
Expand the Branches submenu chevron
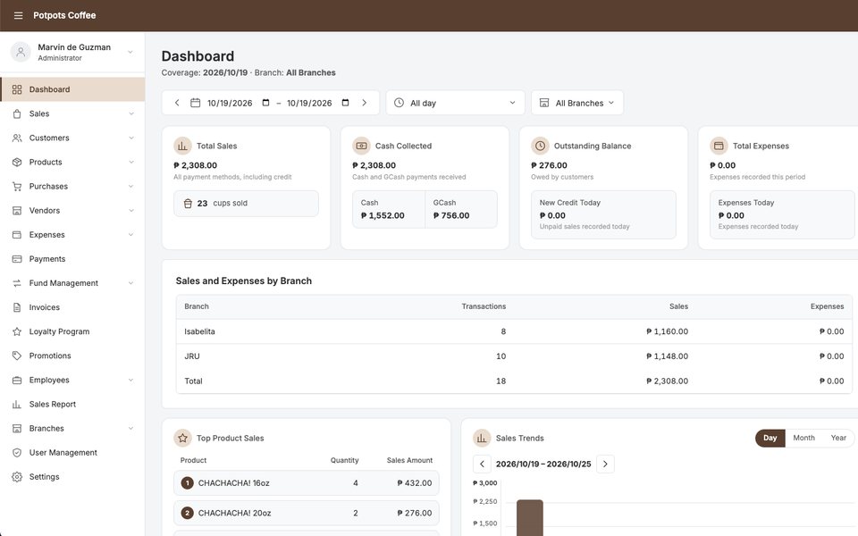point(131,428)
